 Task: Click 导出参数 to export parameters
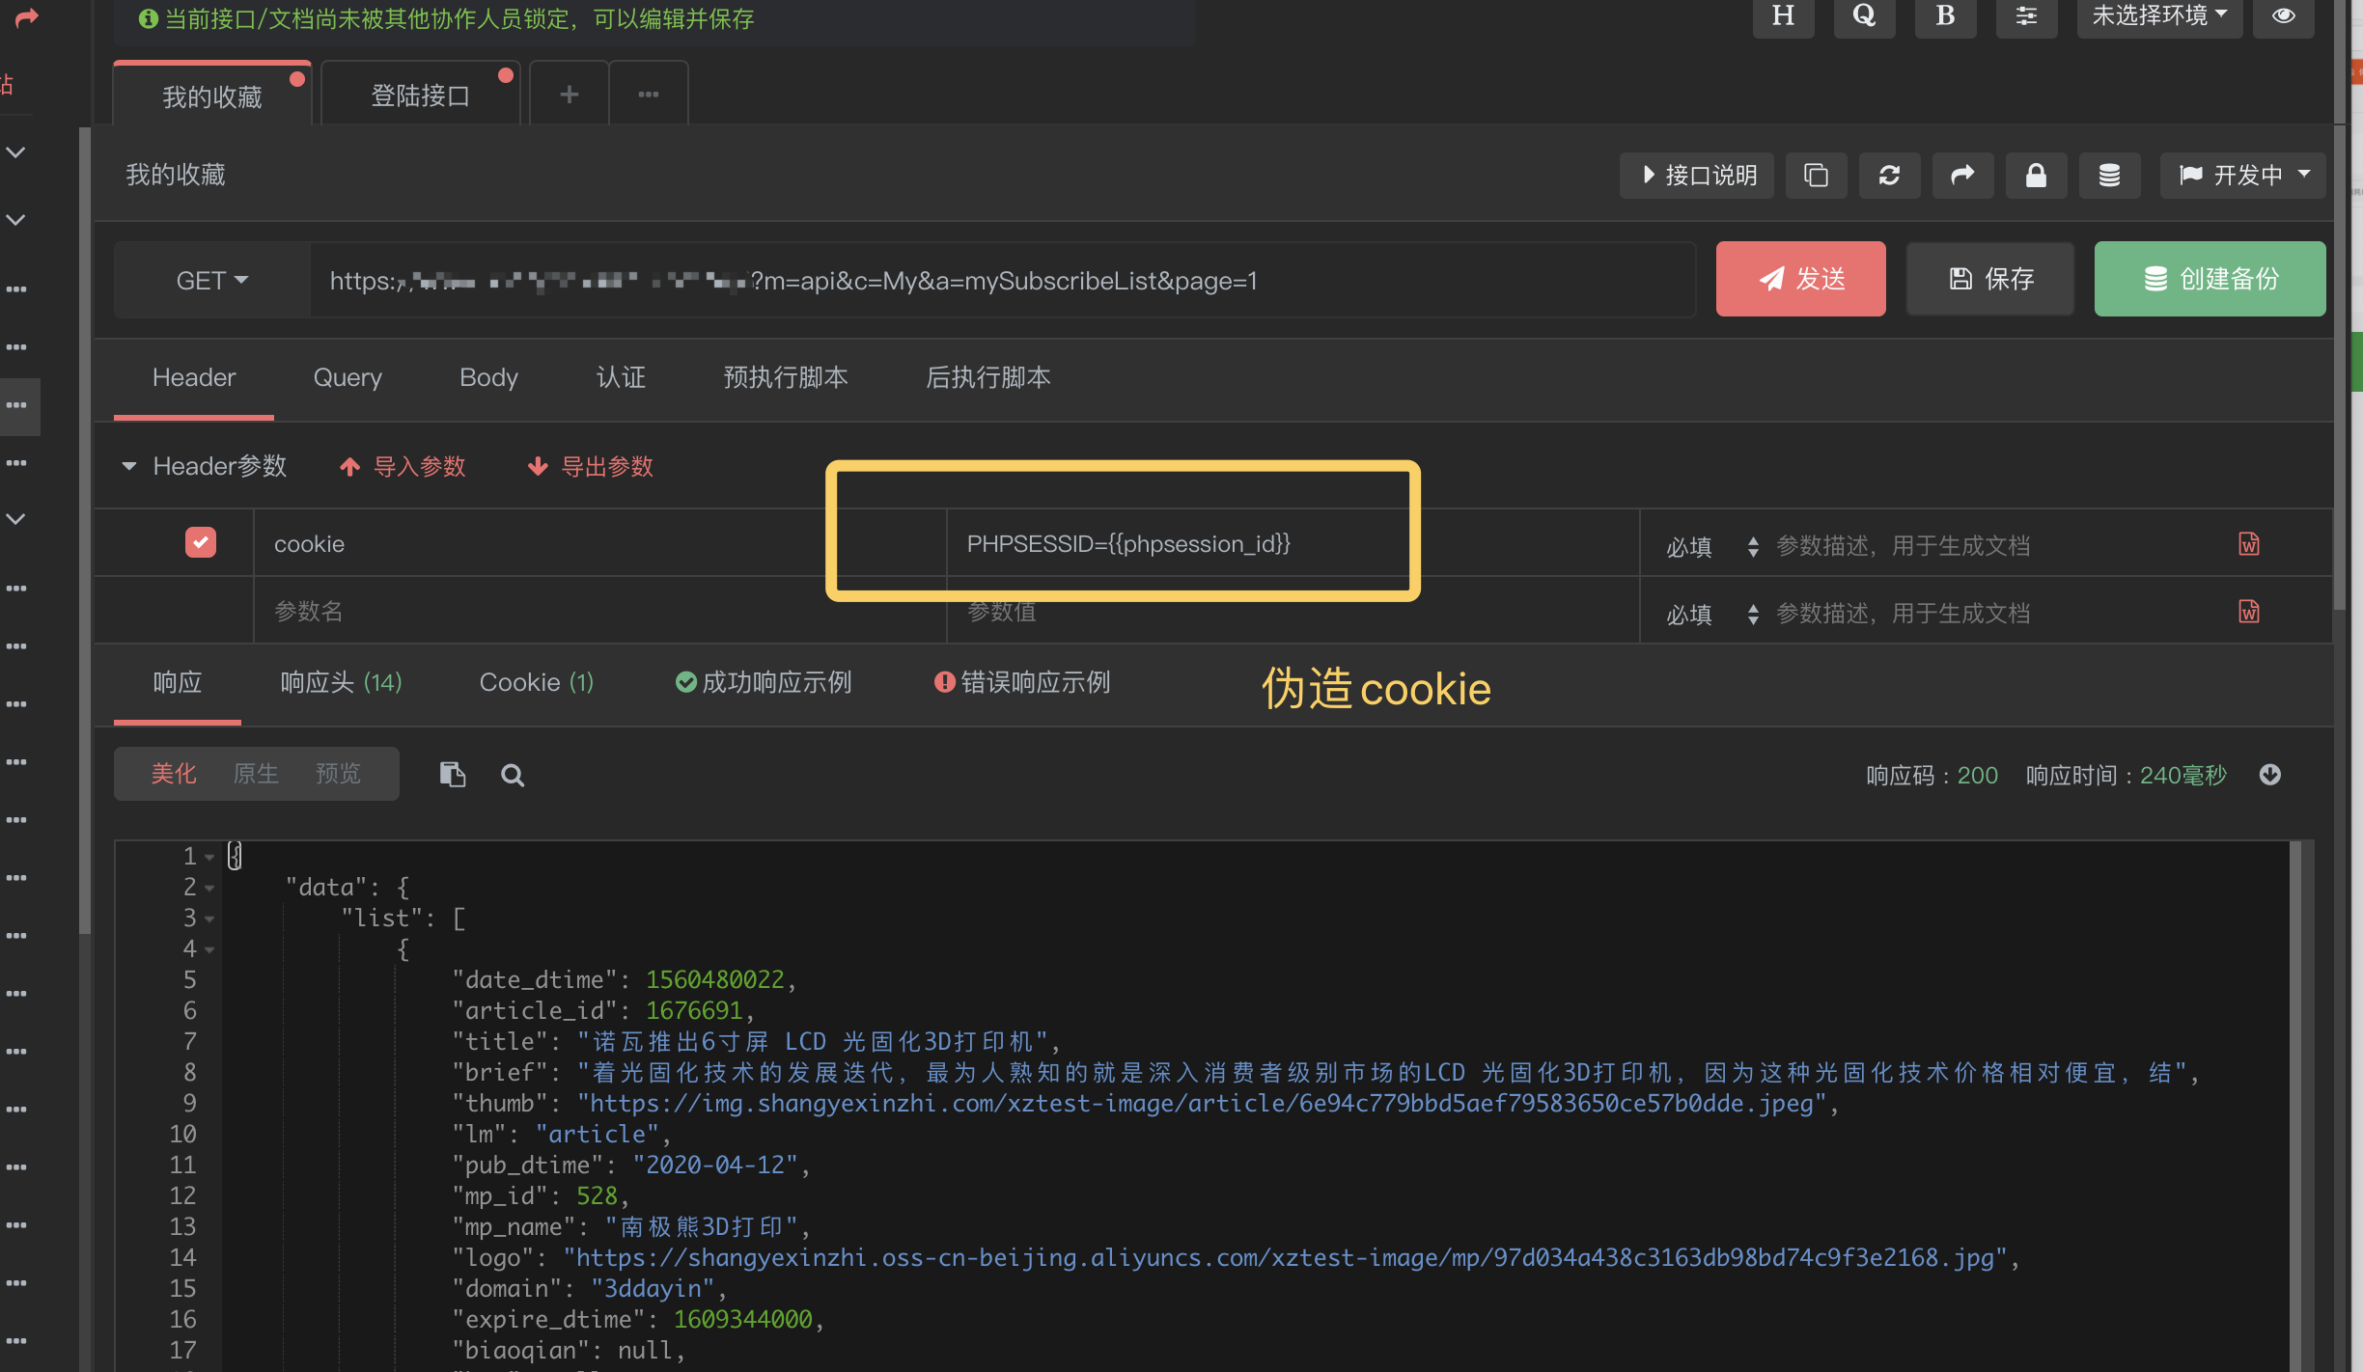(590, 466)
